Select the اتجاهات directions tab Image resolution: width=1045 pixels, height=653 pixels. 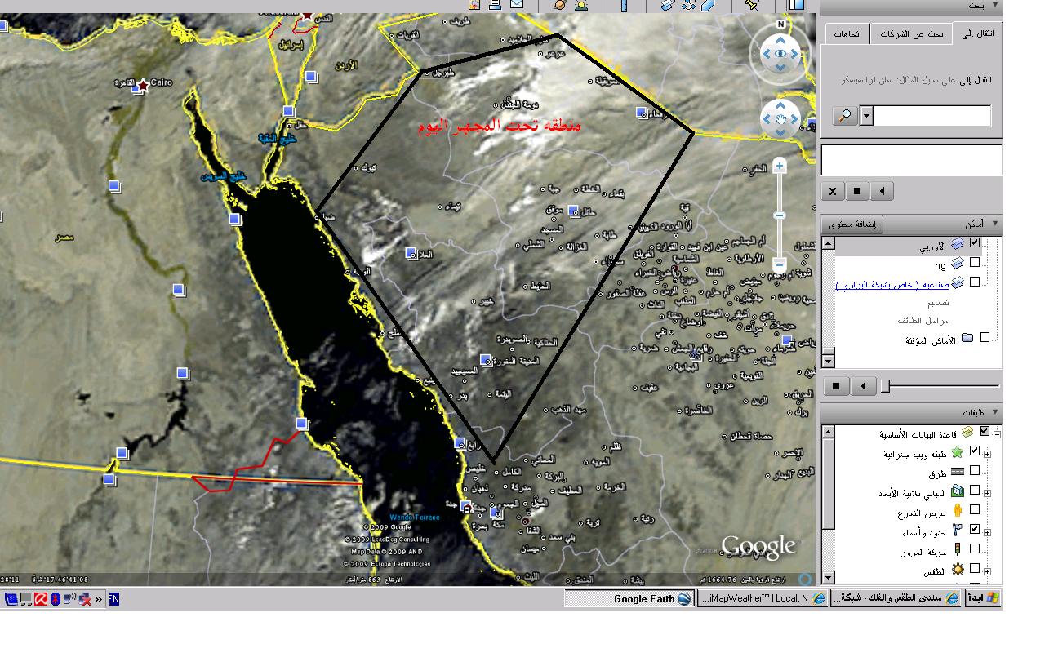point(847,34)
